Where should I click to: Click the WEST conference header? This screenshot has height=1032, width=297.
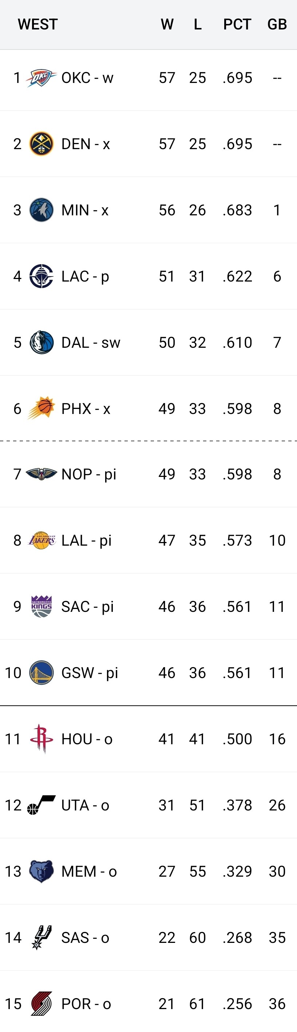38,24
